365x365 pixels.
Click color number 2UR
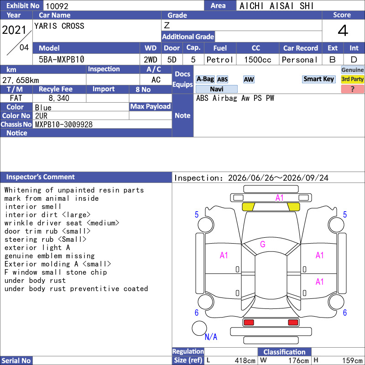point(41,116)
